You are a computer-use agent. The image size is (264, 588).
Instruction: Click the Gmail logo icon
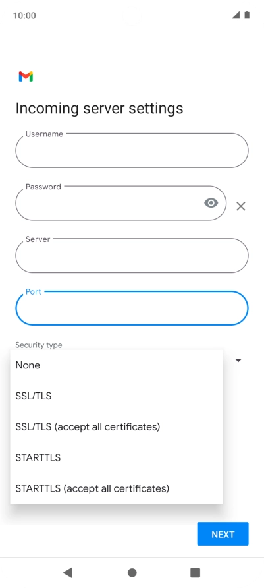26,76
